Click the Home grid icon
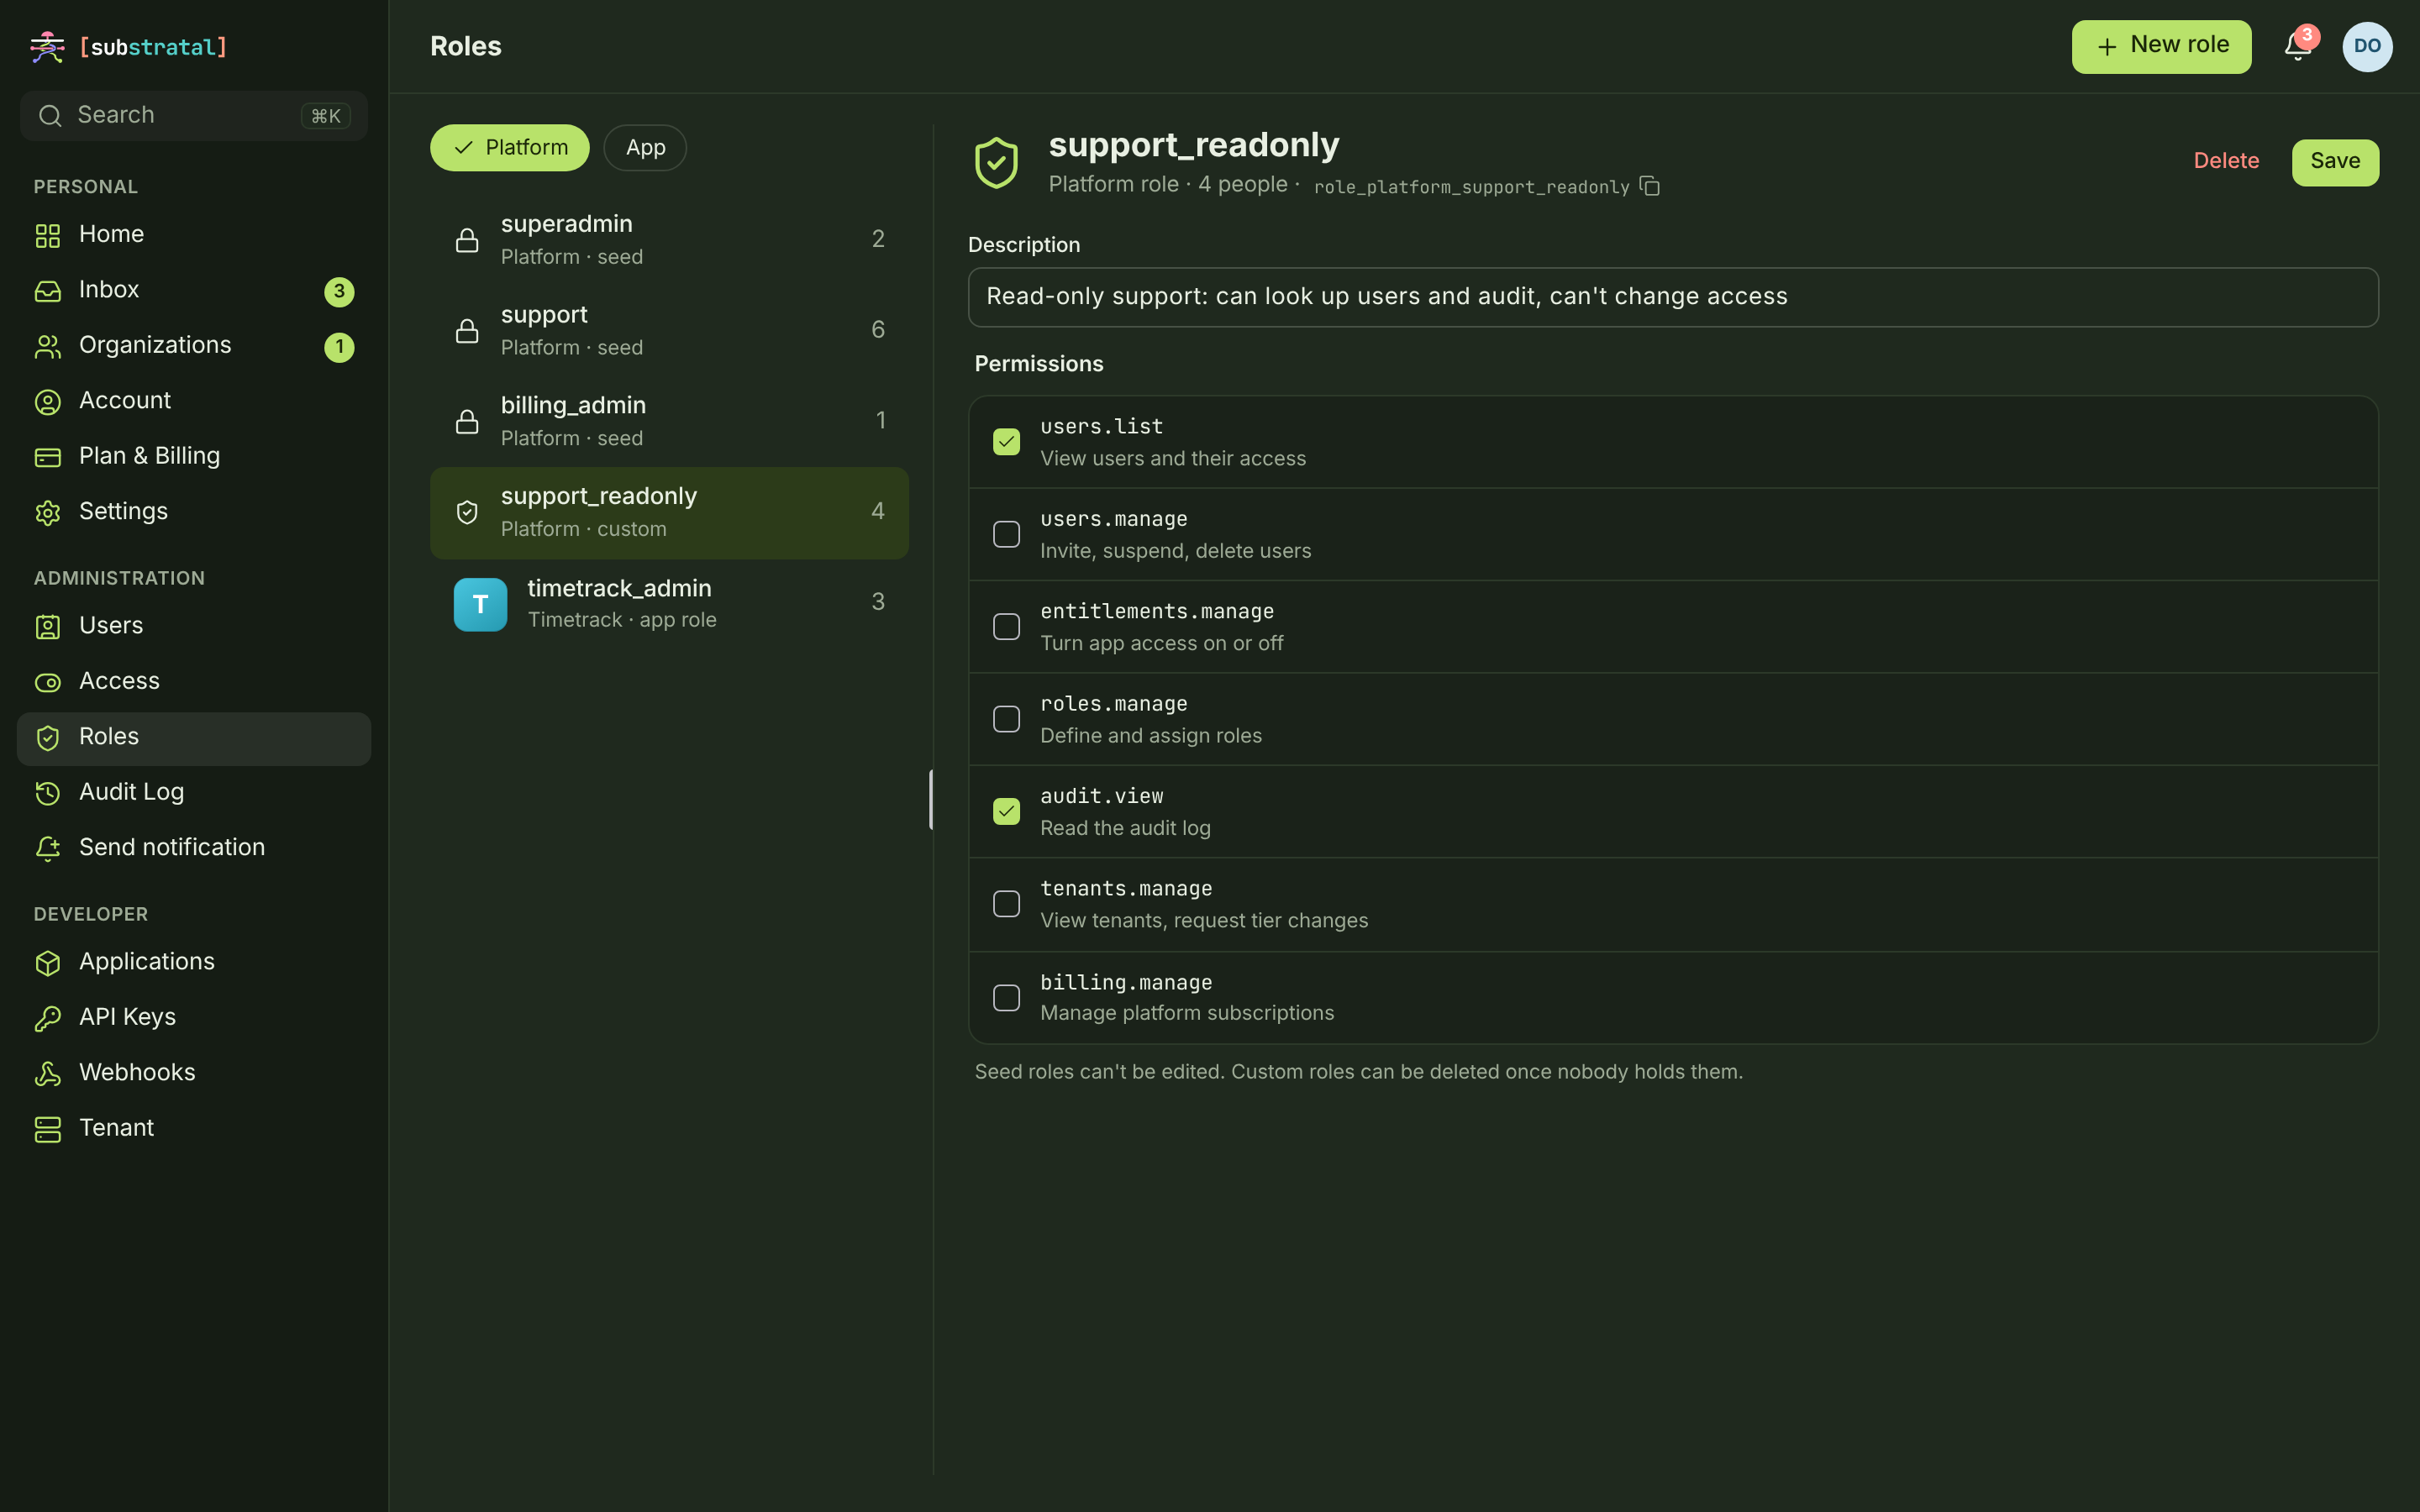Image resolution: width=2420 pixels, height=1512 pixels. pos(48,236)
